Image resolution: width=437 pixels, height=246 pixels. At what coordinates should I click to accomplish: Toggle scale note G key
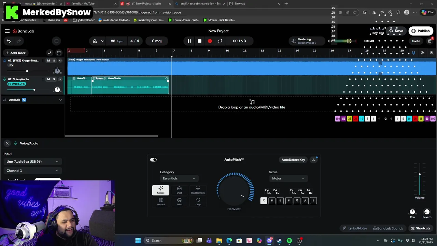point(297,201)
